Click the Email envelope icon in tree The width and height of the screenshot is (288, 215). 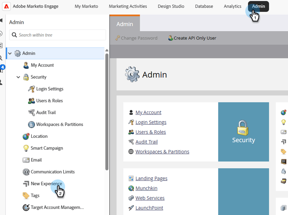click(x=26, y=160)
